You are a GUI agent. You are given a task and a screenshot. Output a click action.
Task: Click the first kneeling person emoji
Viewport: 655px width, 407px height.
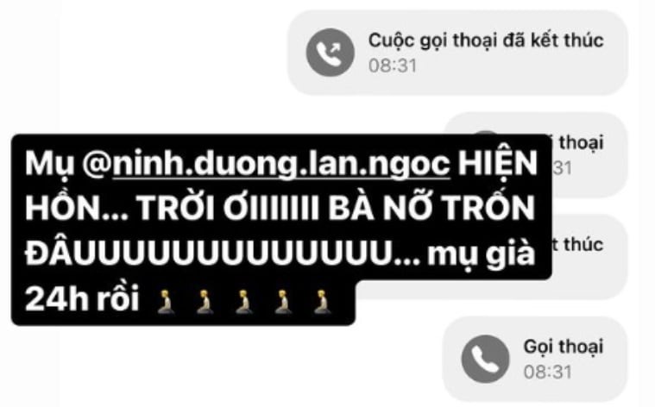166,302
